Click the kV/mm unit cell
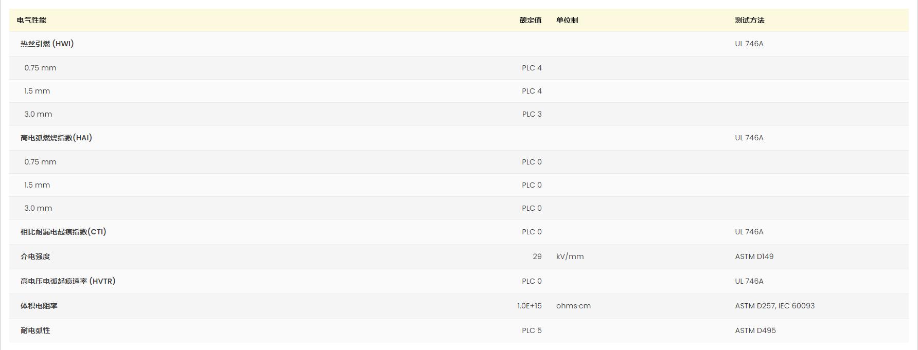Viewport: 918px width, 350px height. tap(570, 256)
